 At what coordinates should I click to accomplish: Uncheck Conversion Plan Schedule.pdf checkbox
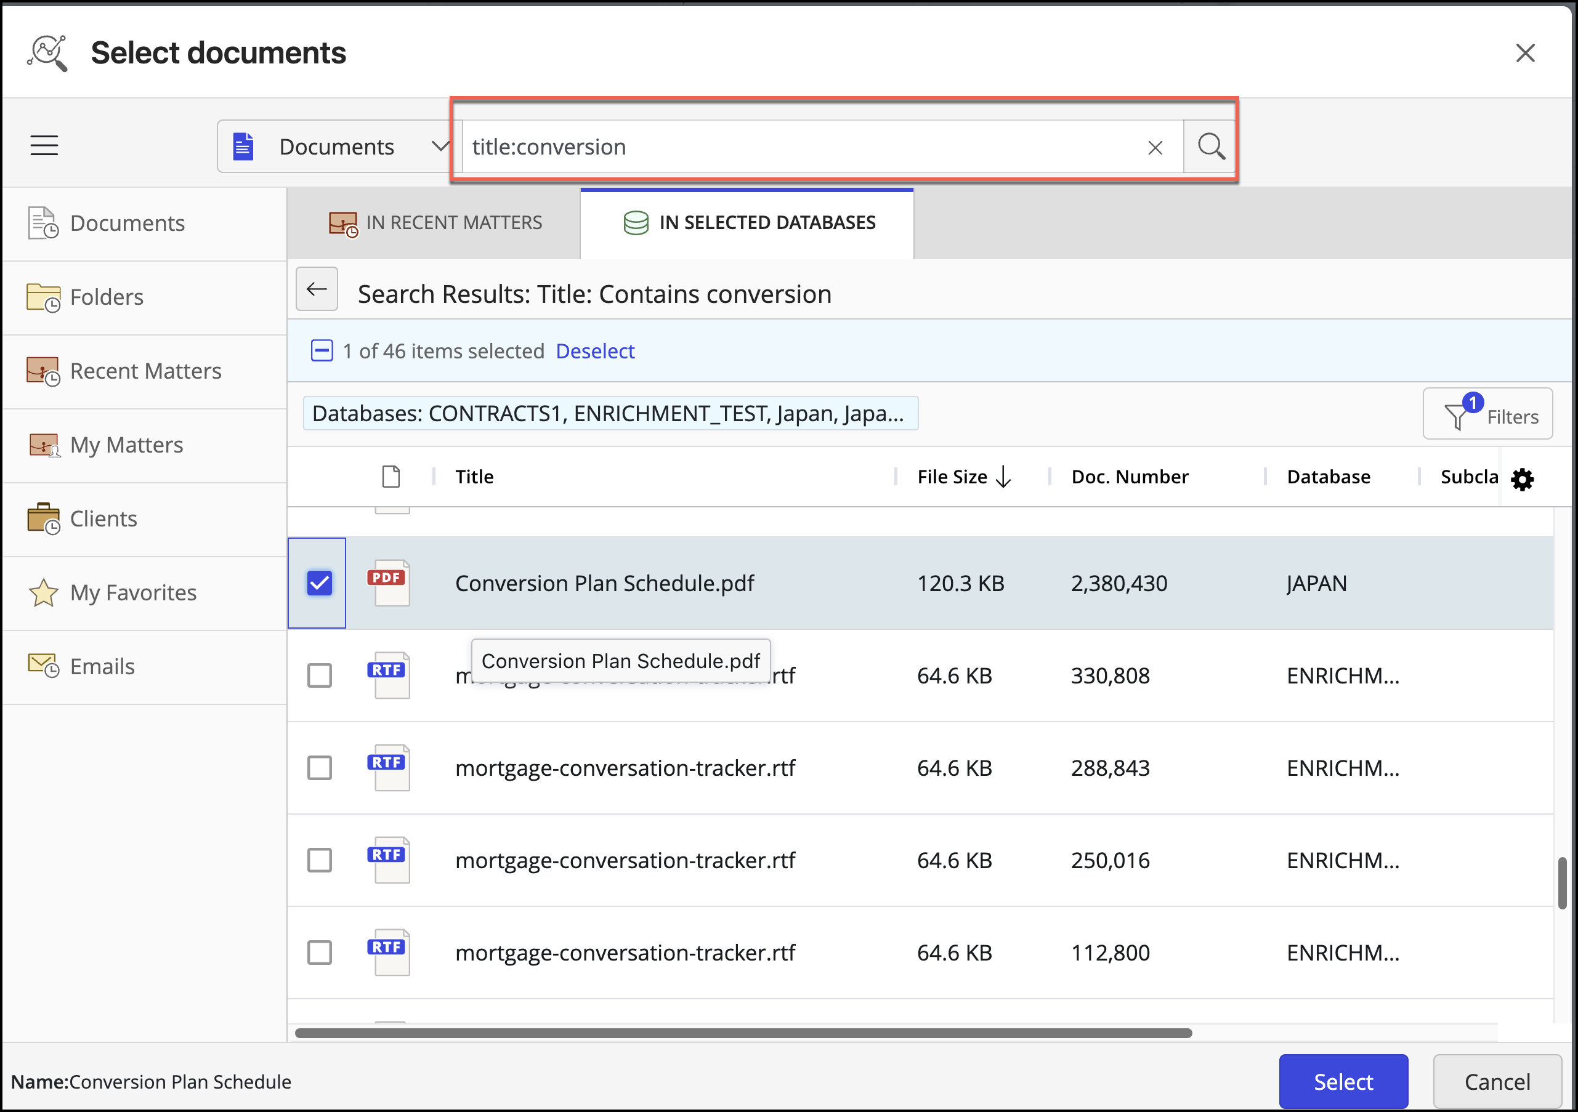point(320,583)
